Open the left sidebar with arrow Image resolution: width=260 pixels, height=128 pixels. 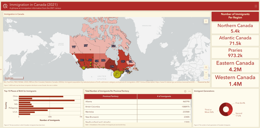(1, 69)
